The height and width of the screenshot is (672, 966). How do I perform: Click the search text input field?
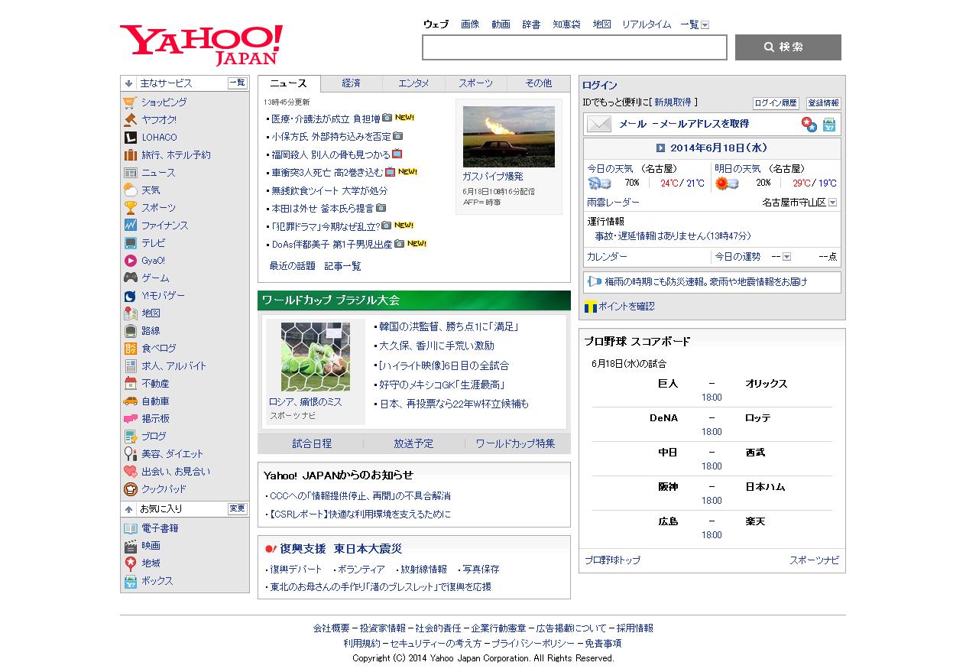[x=575, y=47]
